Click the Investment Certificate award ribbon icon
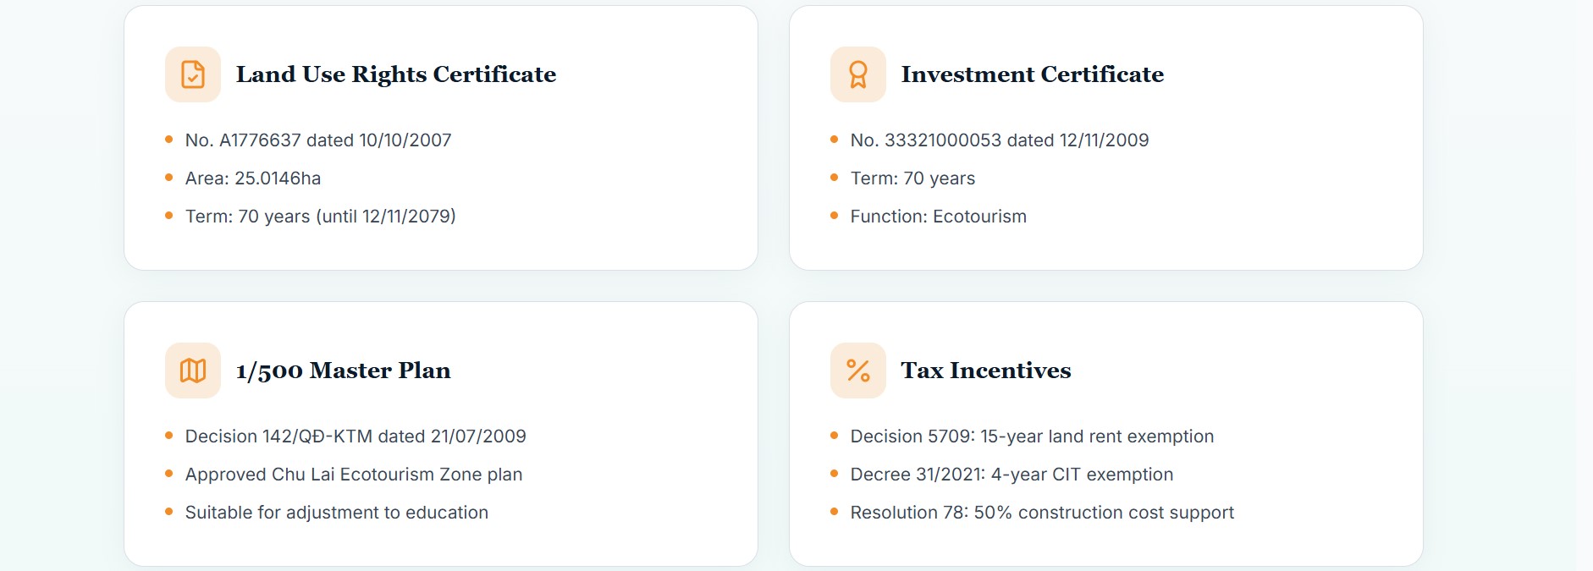 [858, 74]
